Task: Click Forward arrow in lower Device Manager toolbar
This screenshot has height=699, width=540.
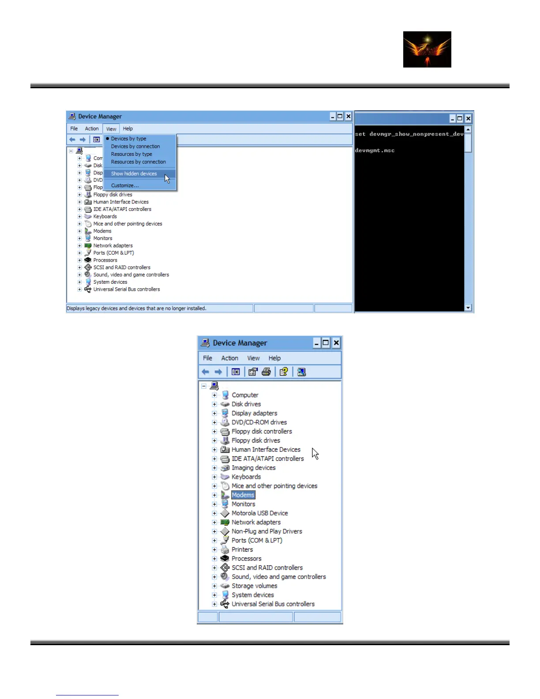Action: pos(218,372)
